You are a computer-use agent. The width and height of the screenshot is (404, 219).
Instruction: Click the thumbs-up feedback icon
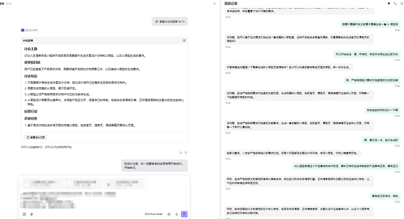(181, 153)
